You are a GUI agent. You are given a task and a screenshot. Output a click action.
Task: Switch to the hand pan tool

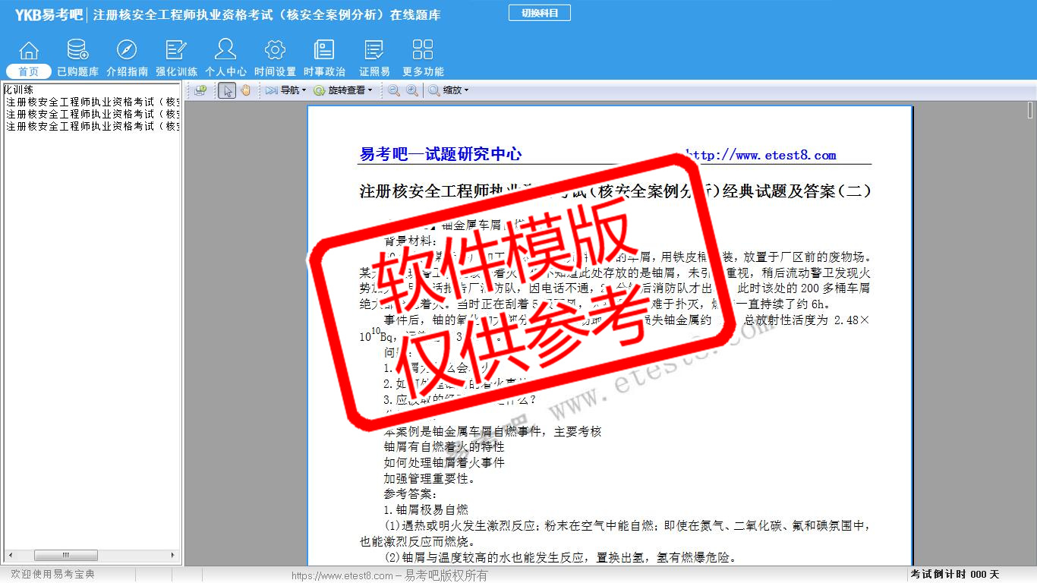245,90
